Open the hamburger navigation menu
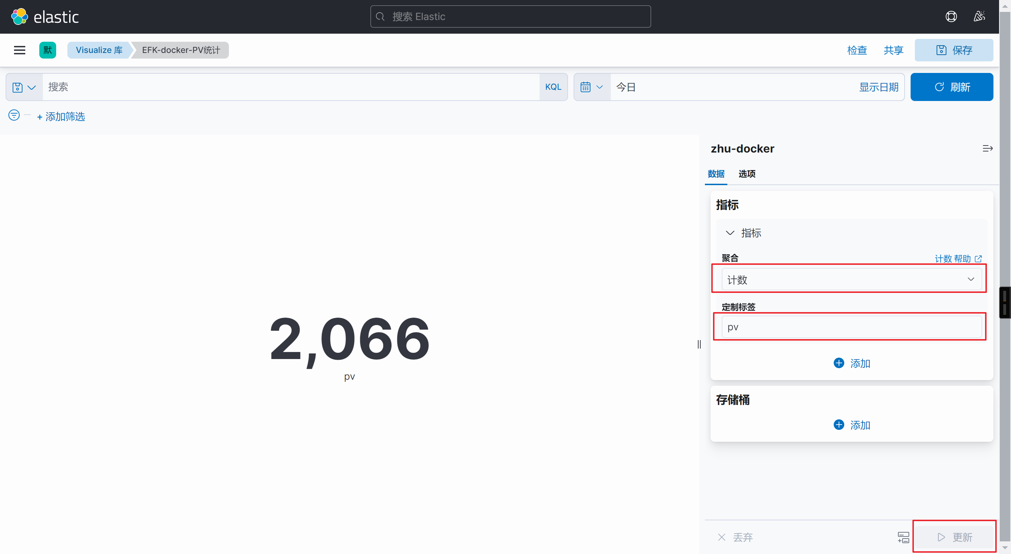Viewport: 1011px width, 554px height. [19, 50]
